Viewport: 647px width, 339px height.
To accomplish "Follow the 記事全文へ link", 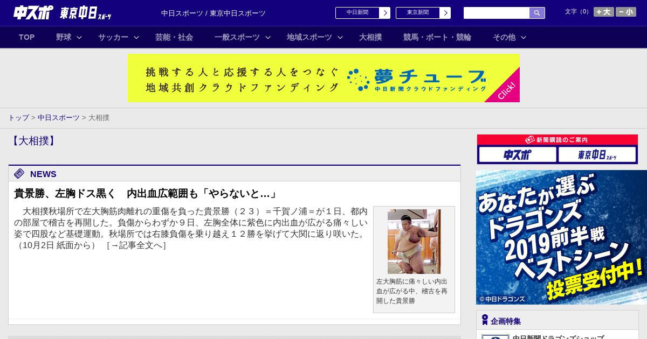I will (136, 245).
